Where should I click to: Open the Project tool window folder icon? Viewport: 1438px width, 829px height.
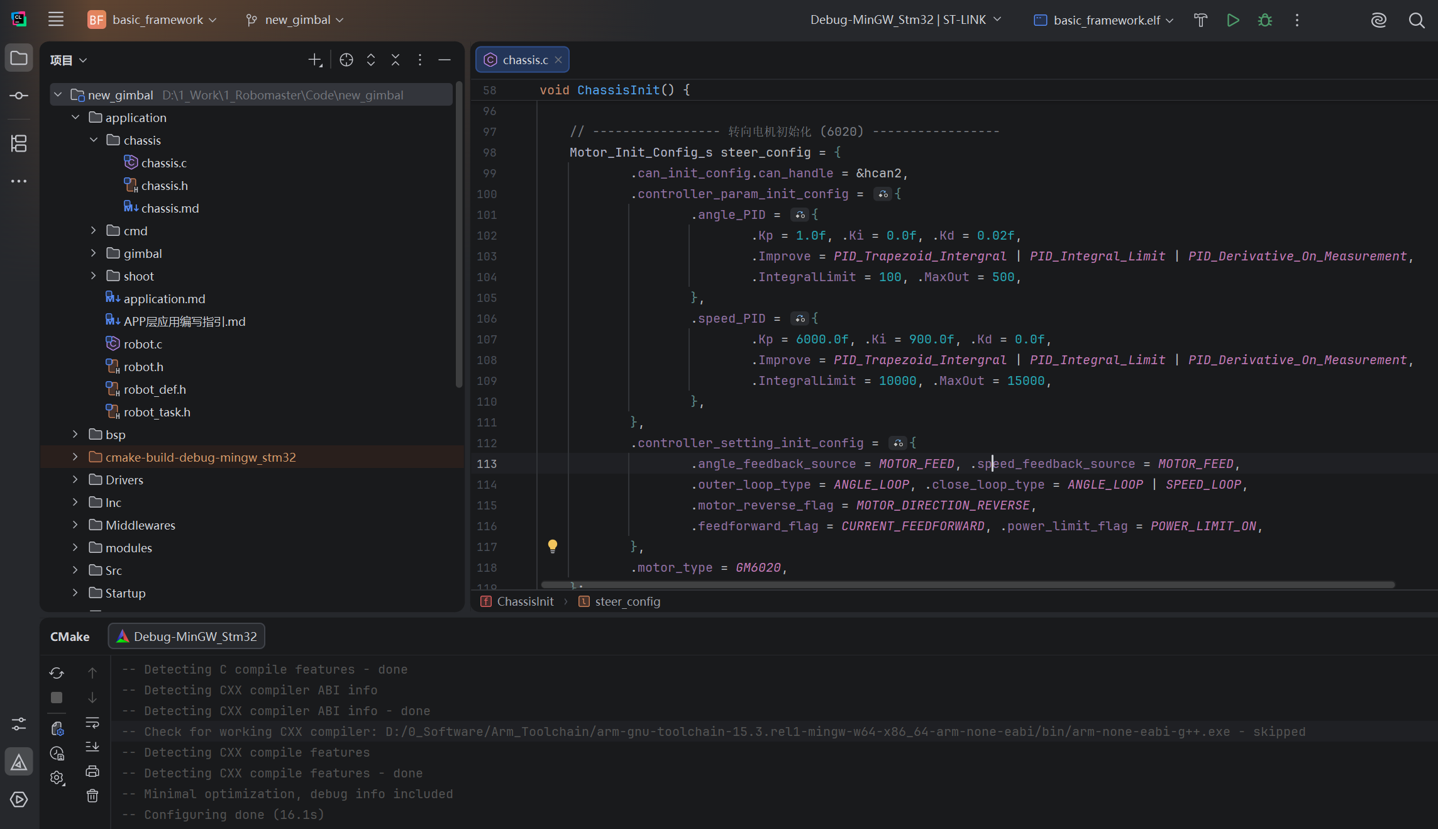coord(19,58)
